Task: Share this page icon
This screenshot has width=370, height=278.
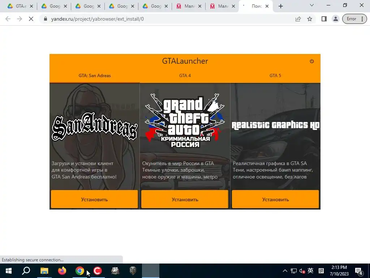Action: click(x=298, y=19)
